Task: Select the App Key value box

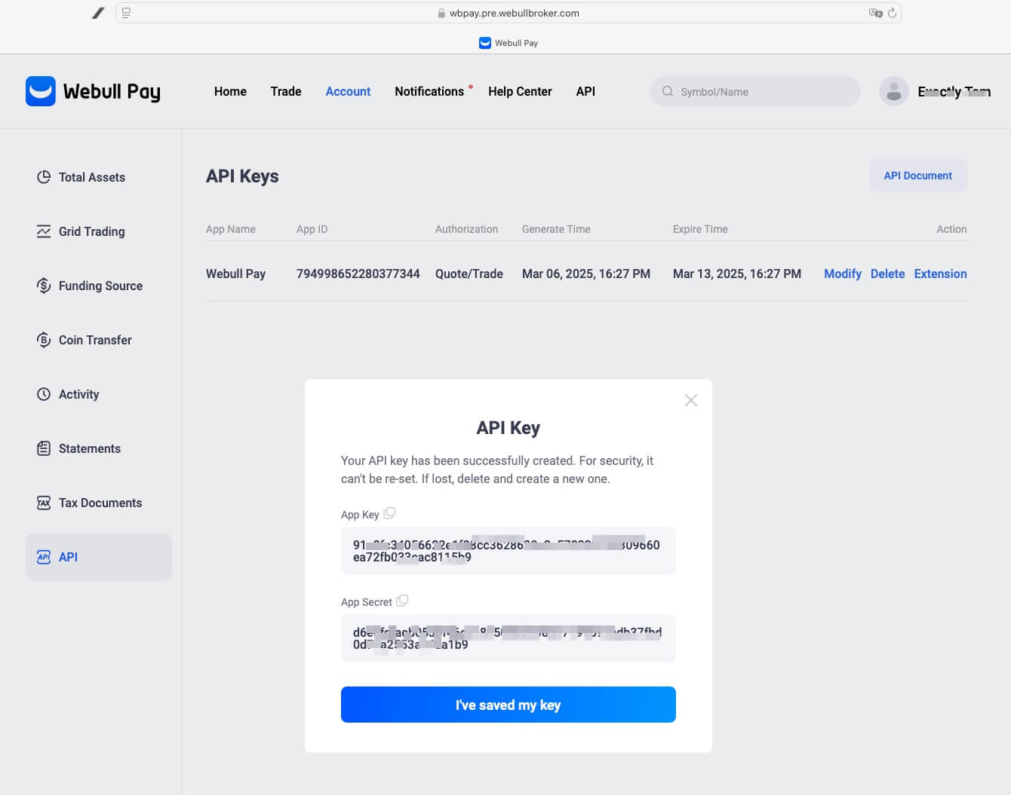Action: (x=509, y=551)
